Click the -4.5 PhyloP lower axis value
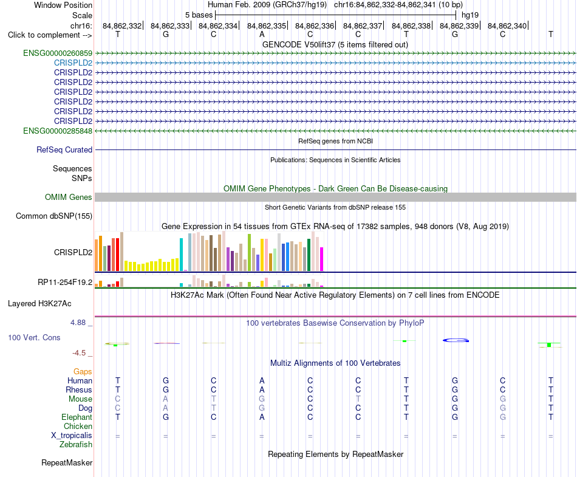This screenshot has width=577, height=477. click(79, 353)
